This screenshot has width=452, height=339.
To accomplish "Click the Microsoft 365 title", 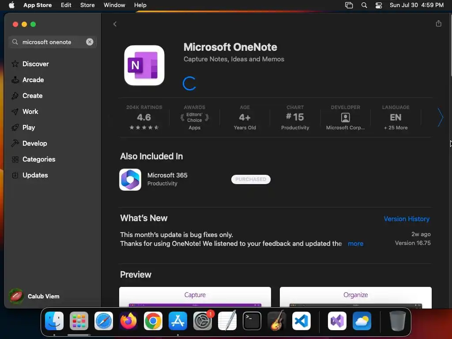I will [167, 175].
